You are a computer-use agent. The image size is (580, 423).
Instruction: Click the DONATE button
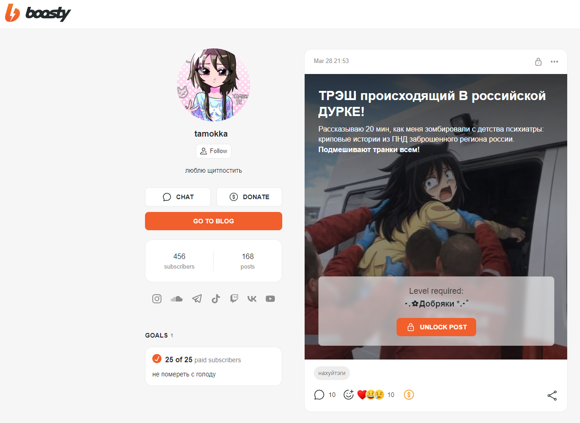click(x=249, y=197)
